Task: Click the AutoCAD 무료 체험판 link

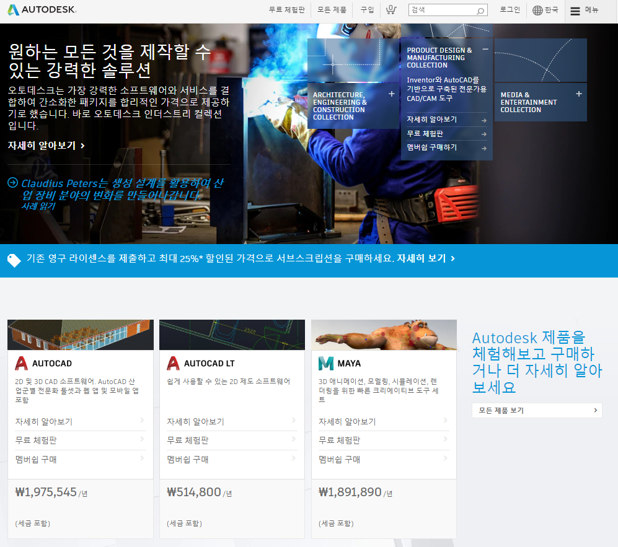Action: point(36,440)
